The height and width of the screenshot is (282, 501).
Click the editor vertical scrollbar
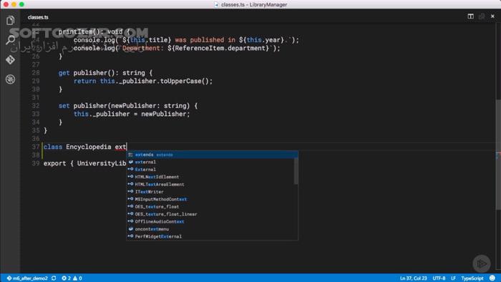498,155
